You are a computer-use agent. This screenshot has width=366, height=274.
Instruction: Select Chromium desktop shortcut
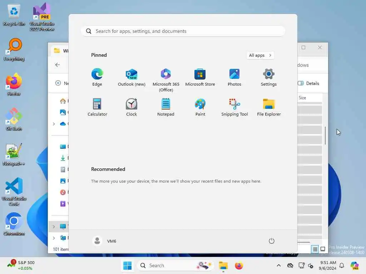(x=14, y=224)
